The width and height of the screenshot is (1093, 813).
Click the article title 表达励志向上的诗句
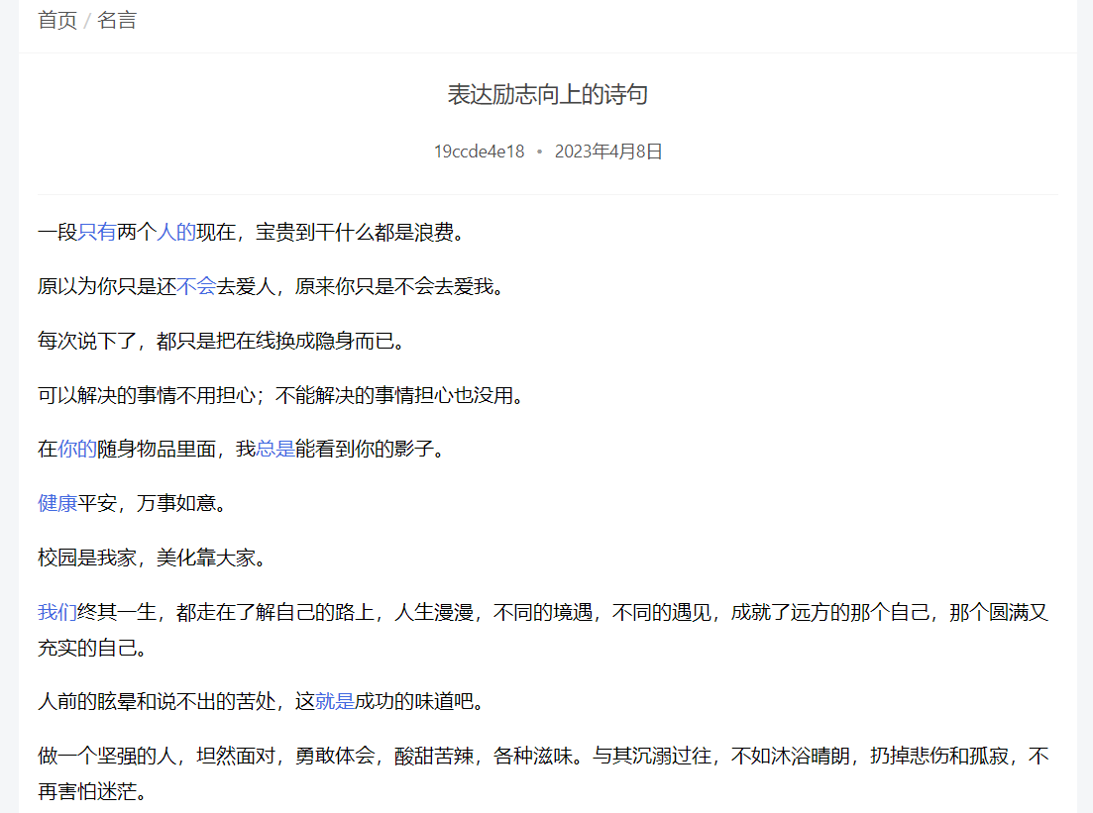[x=548, y=94]
